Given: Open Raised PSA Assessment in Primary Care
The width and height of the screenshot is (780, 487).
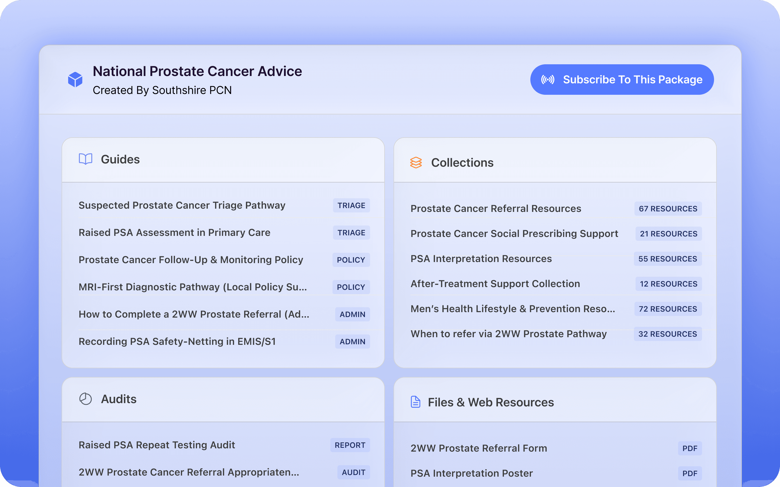Looking at the screenshot, I should pyautogui.click(x=174, y=233).
